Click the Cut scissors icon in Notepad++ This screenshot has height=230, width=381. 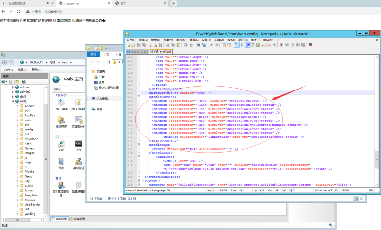point(168,45)
